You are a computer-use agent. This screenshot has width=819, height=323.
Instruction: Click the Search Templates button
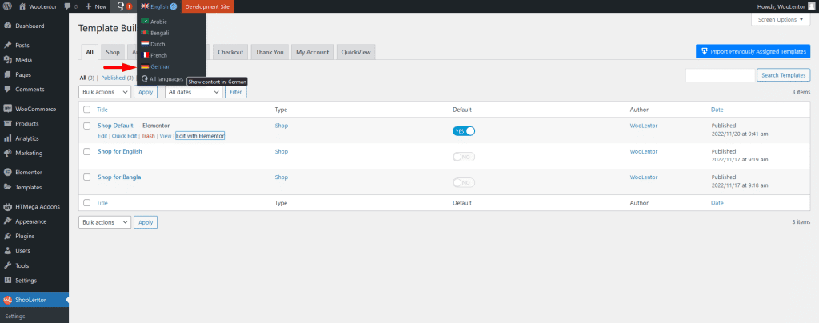pyautogui.click(x=784, y=75)
